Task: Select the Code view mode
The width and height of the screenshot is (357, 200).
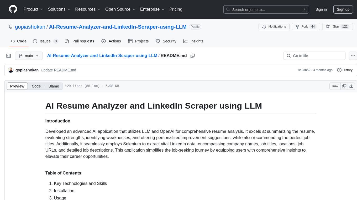Action: 36,86
